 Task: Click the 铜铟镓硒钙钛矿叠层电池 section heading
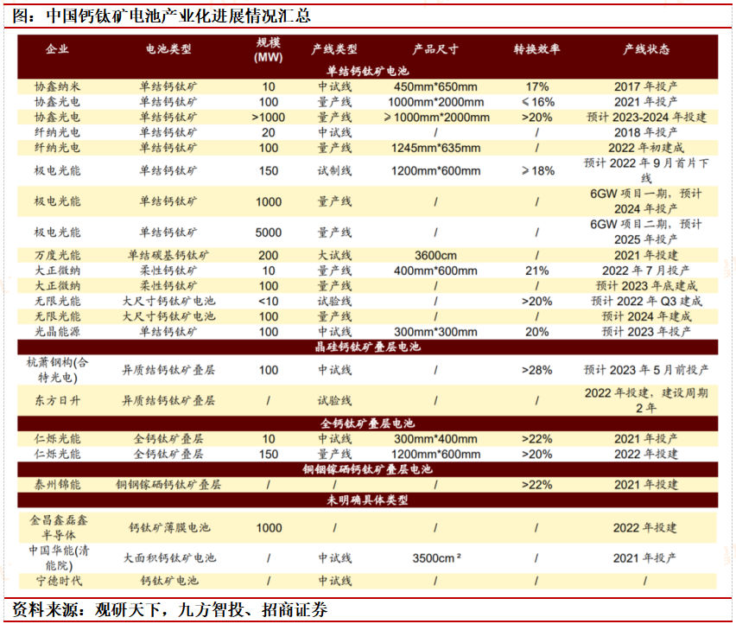(x=367, y=469)
